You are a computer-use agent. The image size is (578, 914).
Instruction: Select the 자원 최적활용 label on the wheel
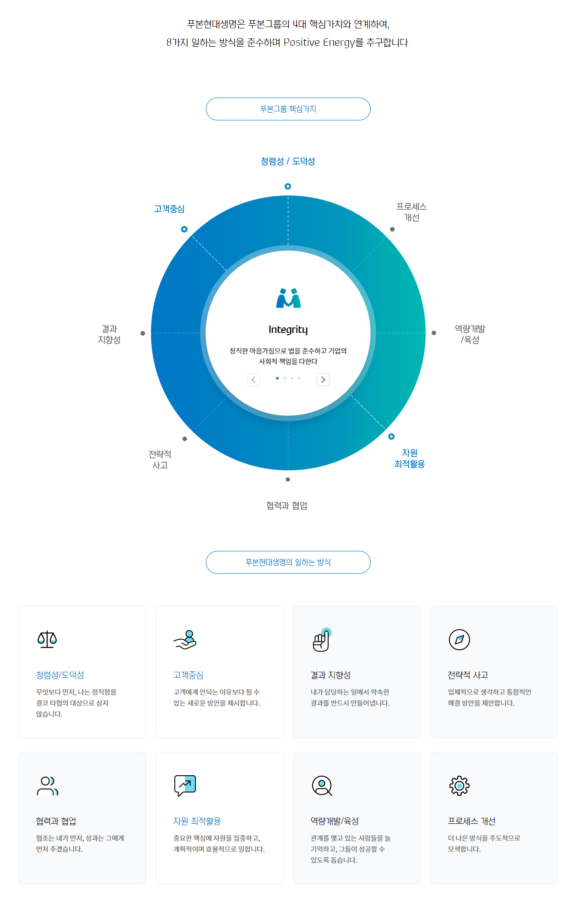410,458
